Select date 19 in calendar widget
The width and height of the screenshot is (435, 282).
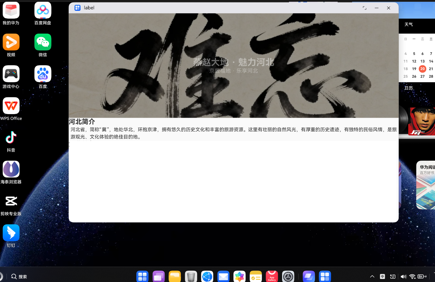tap(414, 69)
